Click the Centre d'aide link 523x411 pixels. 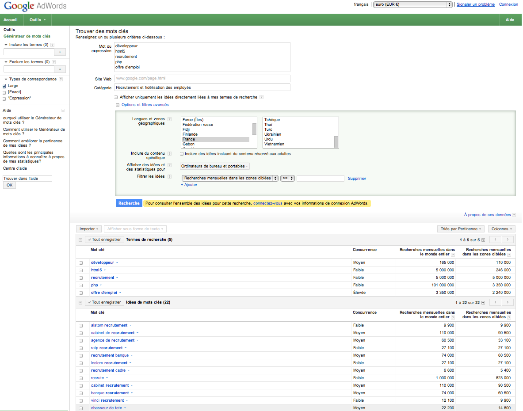coord(15,169)
